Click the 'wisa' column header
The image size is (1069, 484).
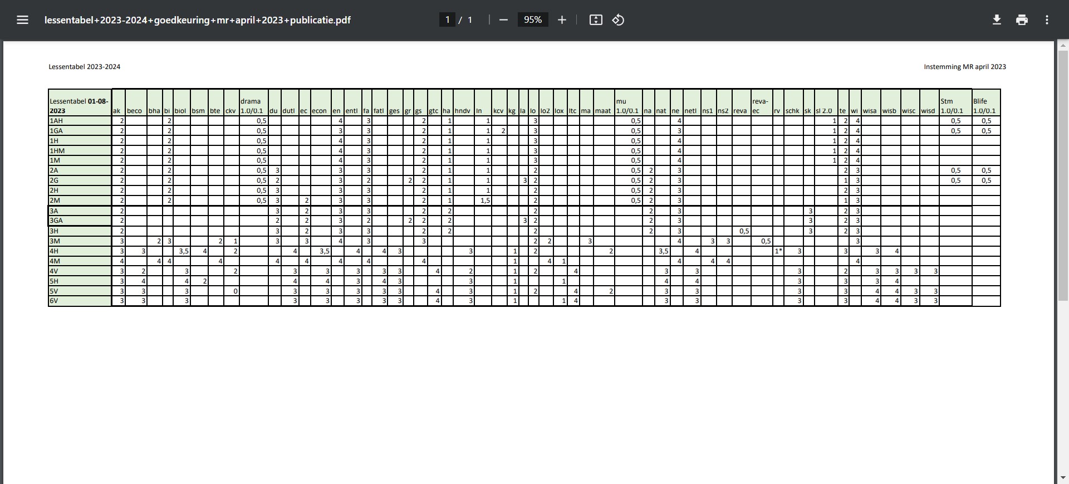[871, 102]
